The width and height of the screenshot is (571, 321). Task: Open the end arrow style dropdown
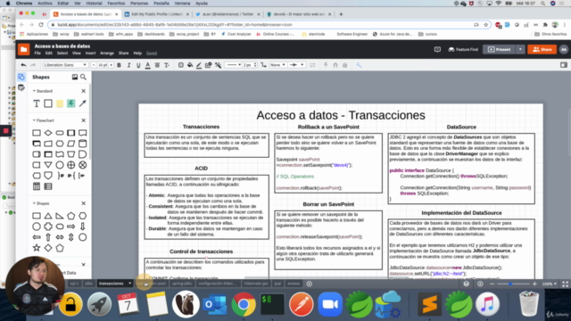pos(296,65)
